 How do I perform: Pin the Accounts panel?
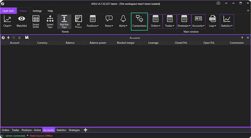pyautogui.click(x=242, y=38)
